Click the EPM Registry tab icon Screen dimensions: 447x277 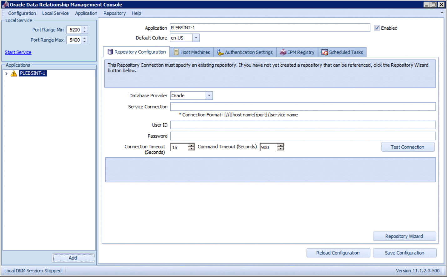pos(283,52)
